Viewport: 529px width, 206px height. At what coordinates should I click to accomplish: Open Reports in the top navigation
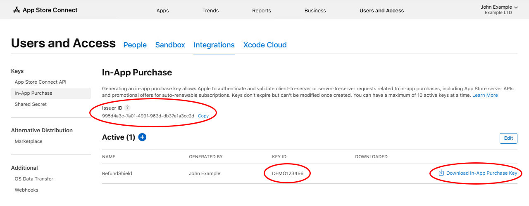262,11
